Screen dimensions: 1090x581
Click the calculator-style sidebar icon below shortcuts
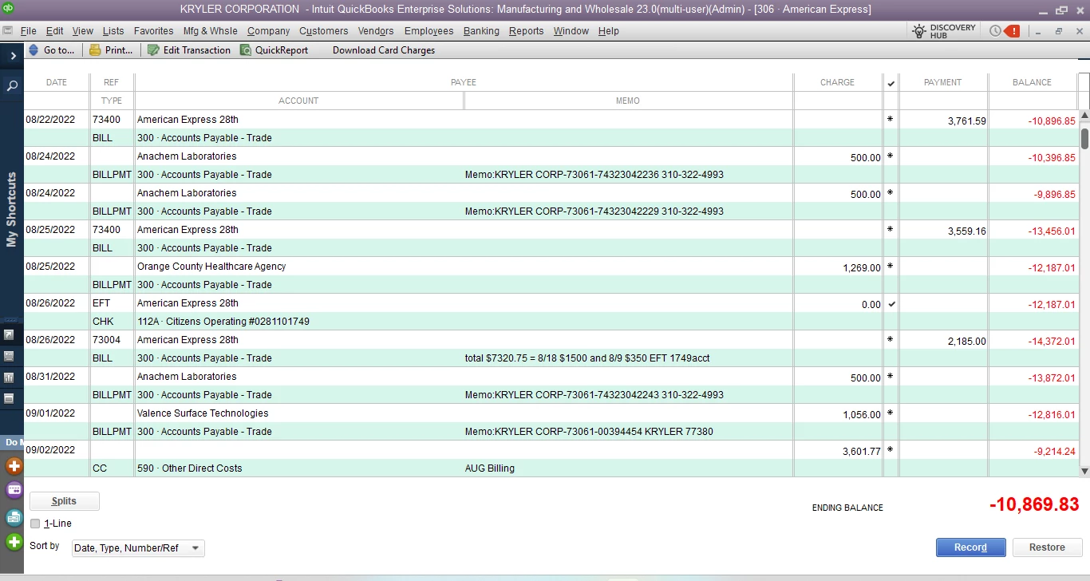click(10, 356)
